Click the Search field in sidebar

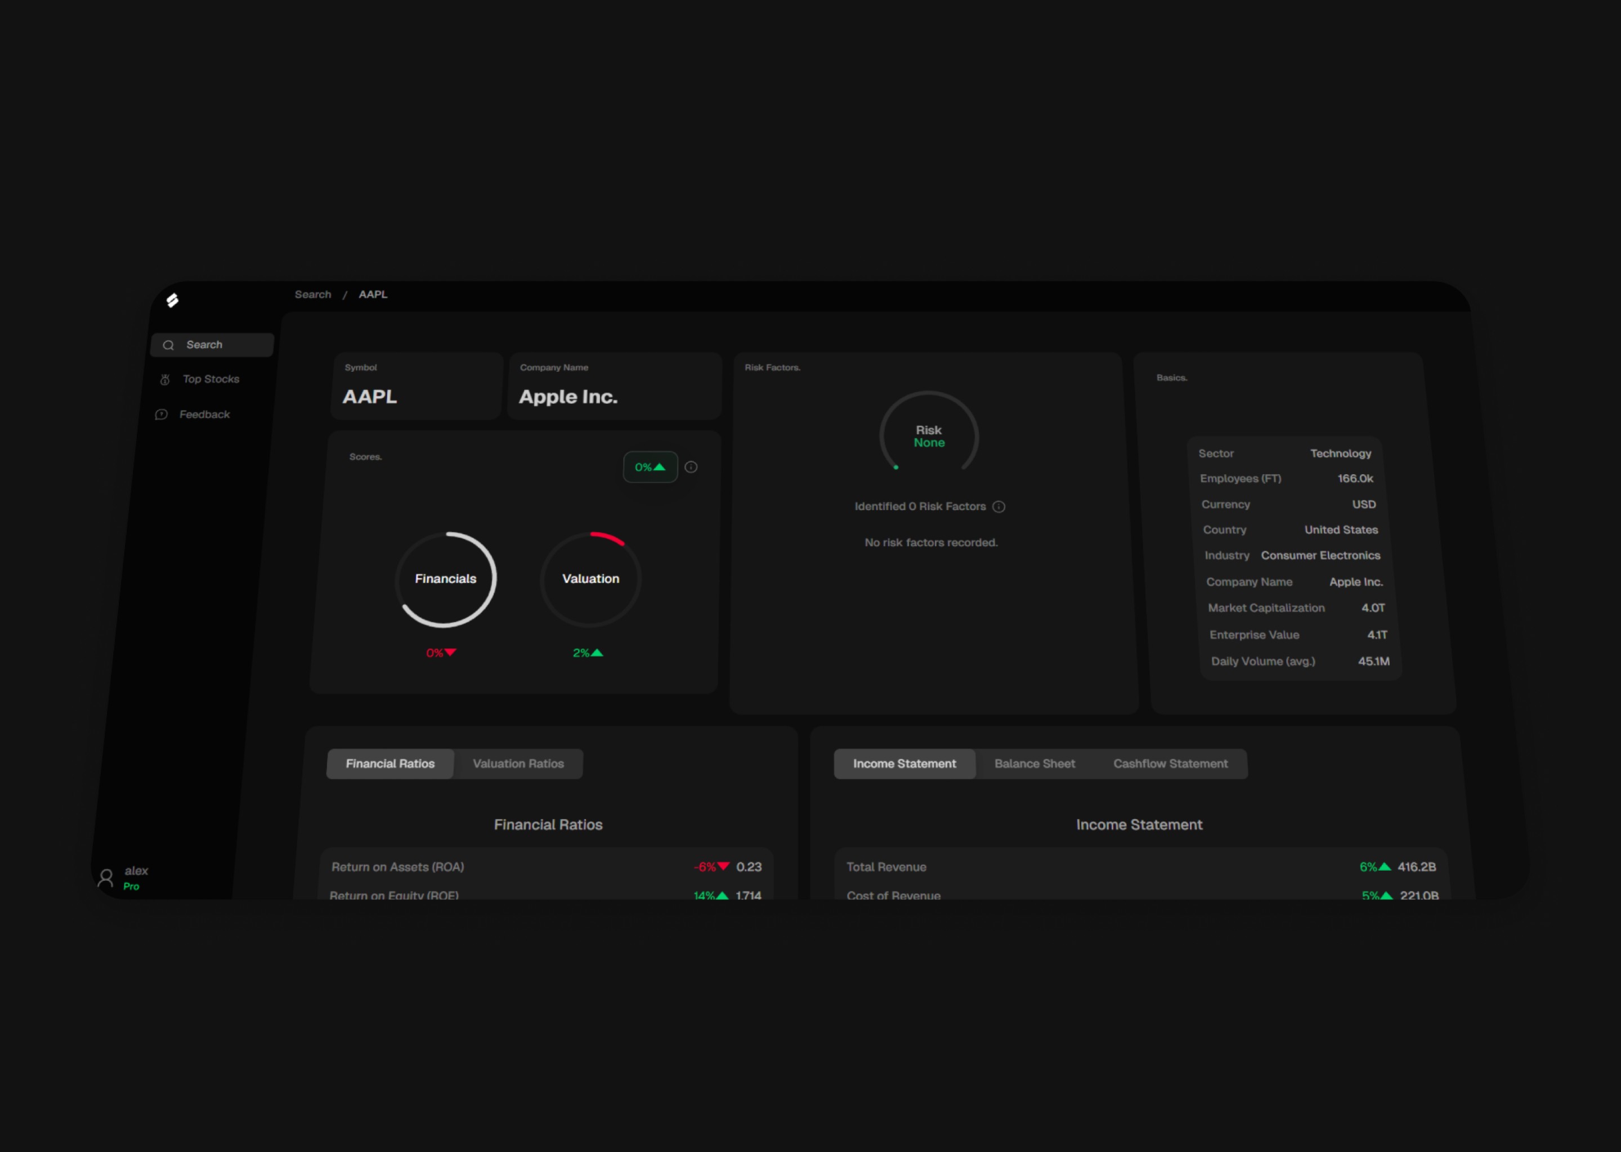213,345
